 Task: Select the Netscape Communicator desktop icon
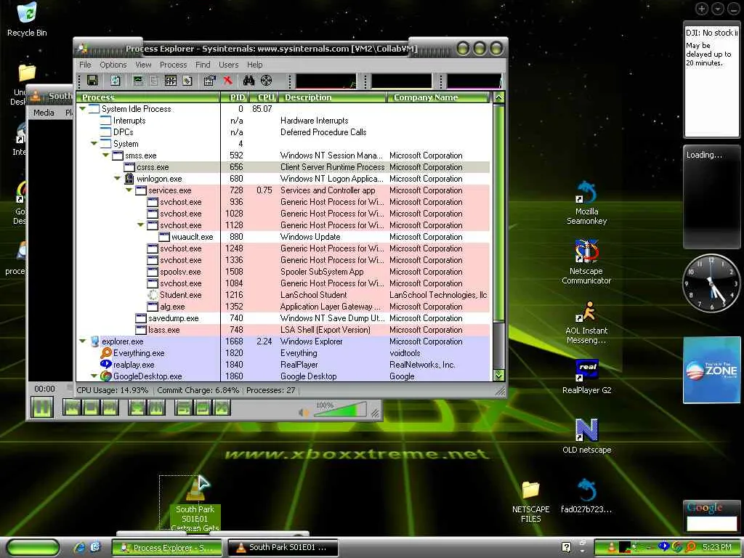point(586,262)
